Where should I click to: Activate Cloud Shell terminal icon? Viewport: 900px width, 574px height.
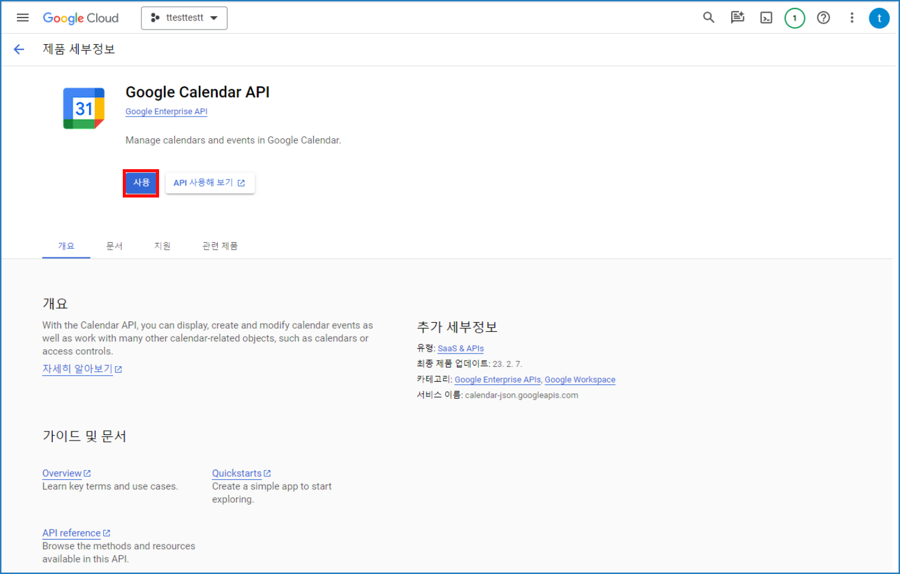[766, 18]
